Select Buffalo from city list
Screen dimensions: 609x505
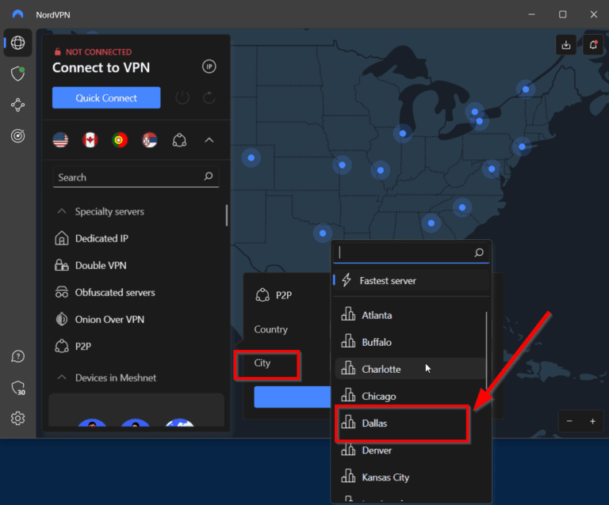(410, 342)
